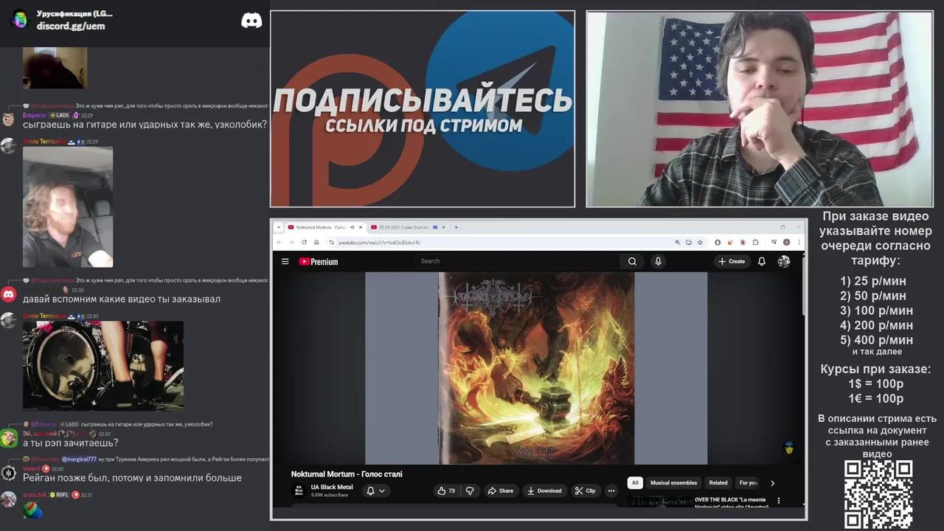This screenshot has height=531, width=944.
Task: Click the UA Black Metal channel avatar
Action: (299, 490)
